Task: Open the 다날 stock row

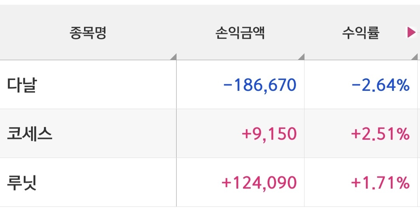Action: pyautogui.click(x=210, y=85)
